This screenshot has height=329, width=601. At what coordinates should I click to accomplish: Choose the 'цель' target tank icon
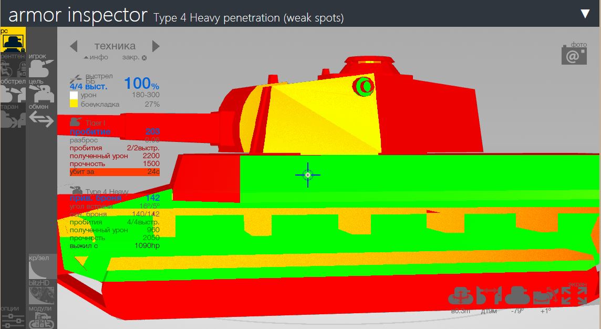tap(41, 94)
